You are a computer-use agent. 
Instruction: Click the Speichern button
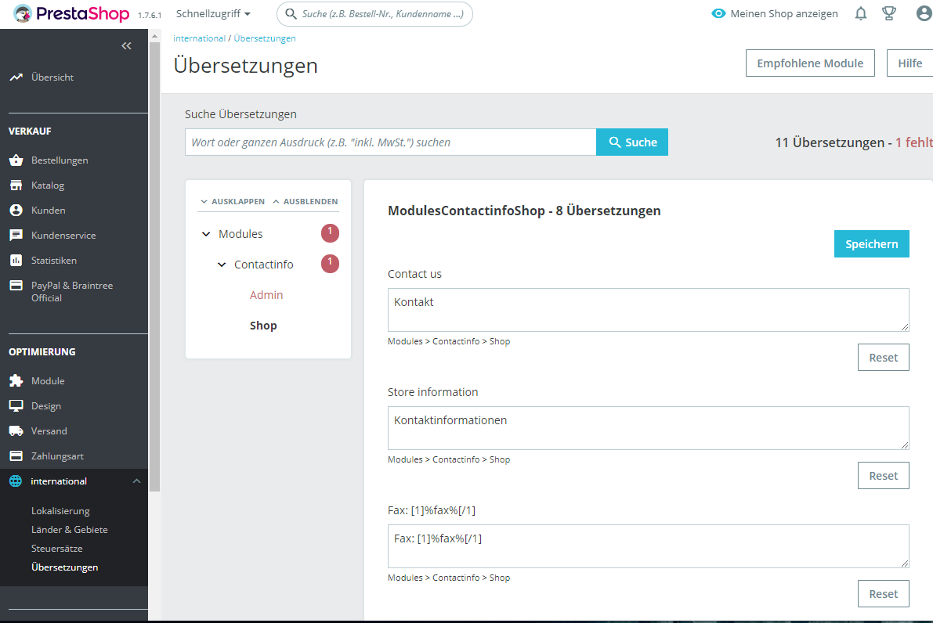click(x=871, y=243)
